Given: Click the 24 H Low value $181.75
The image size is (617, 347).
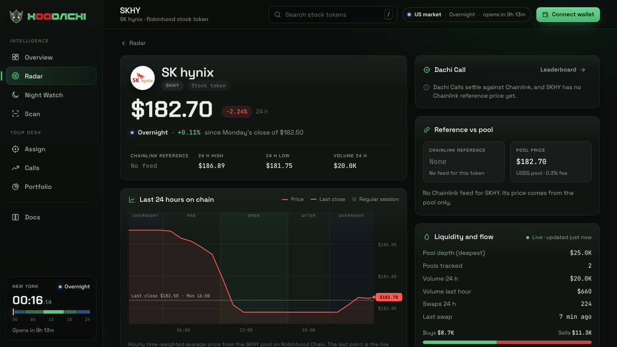Looking at the screenshot, I should (x=279, y=166).
